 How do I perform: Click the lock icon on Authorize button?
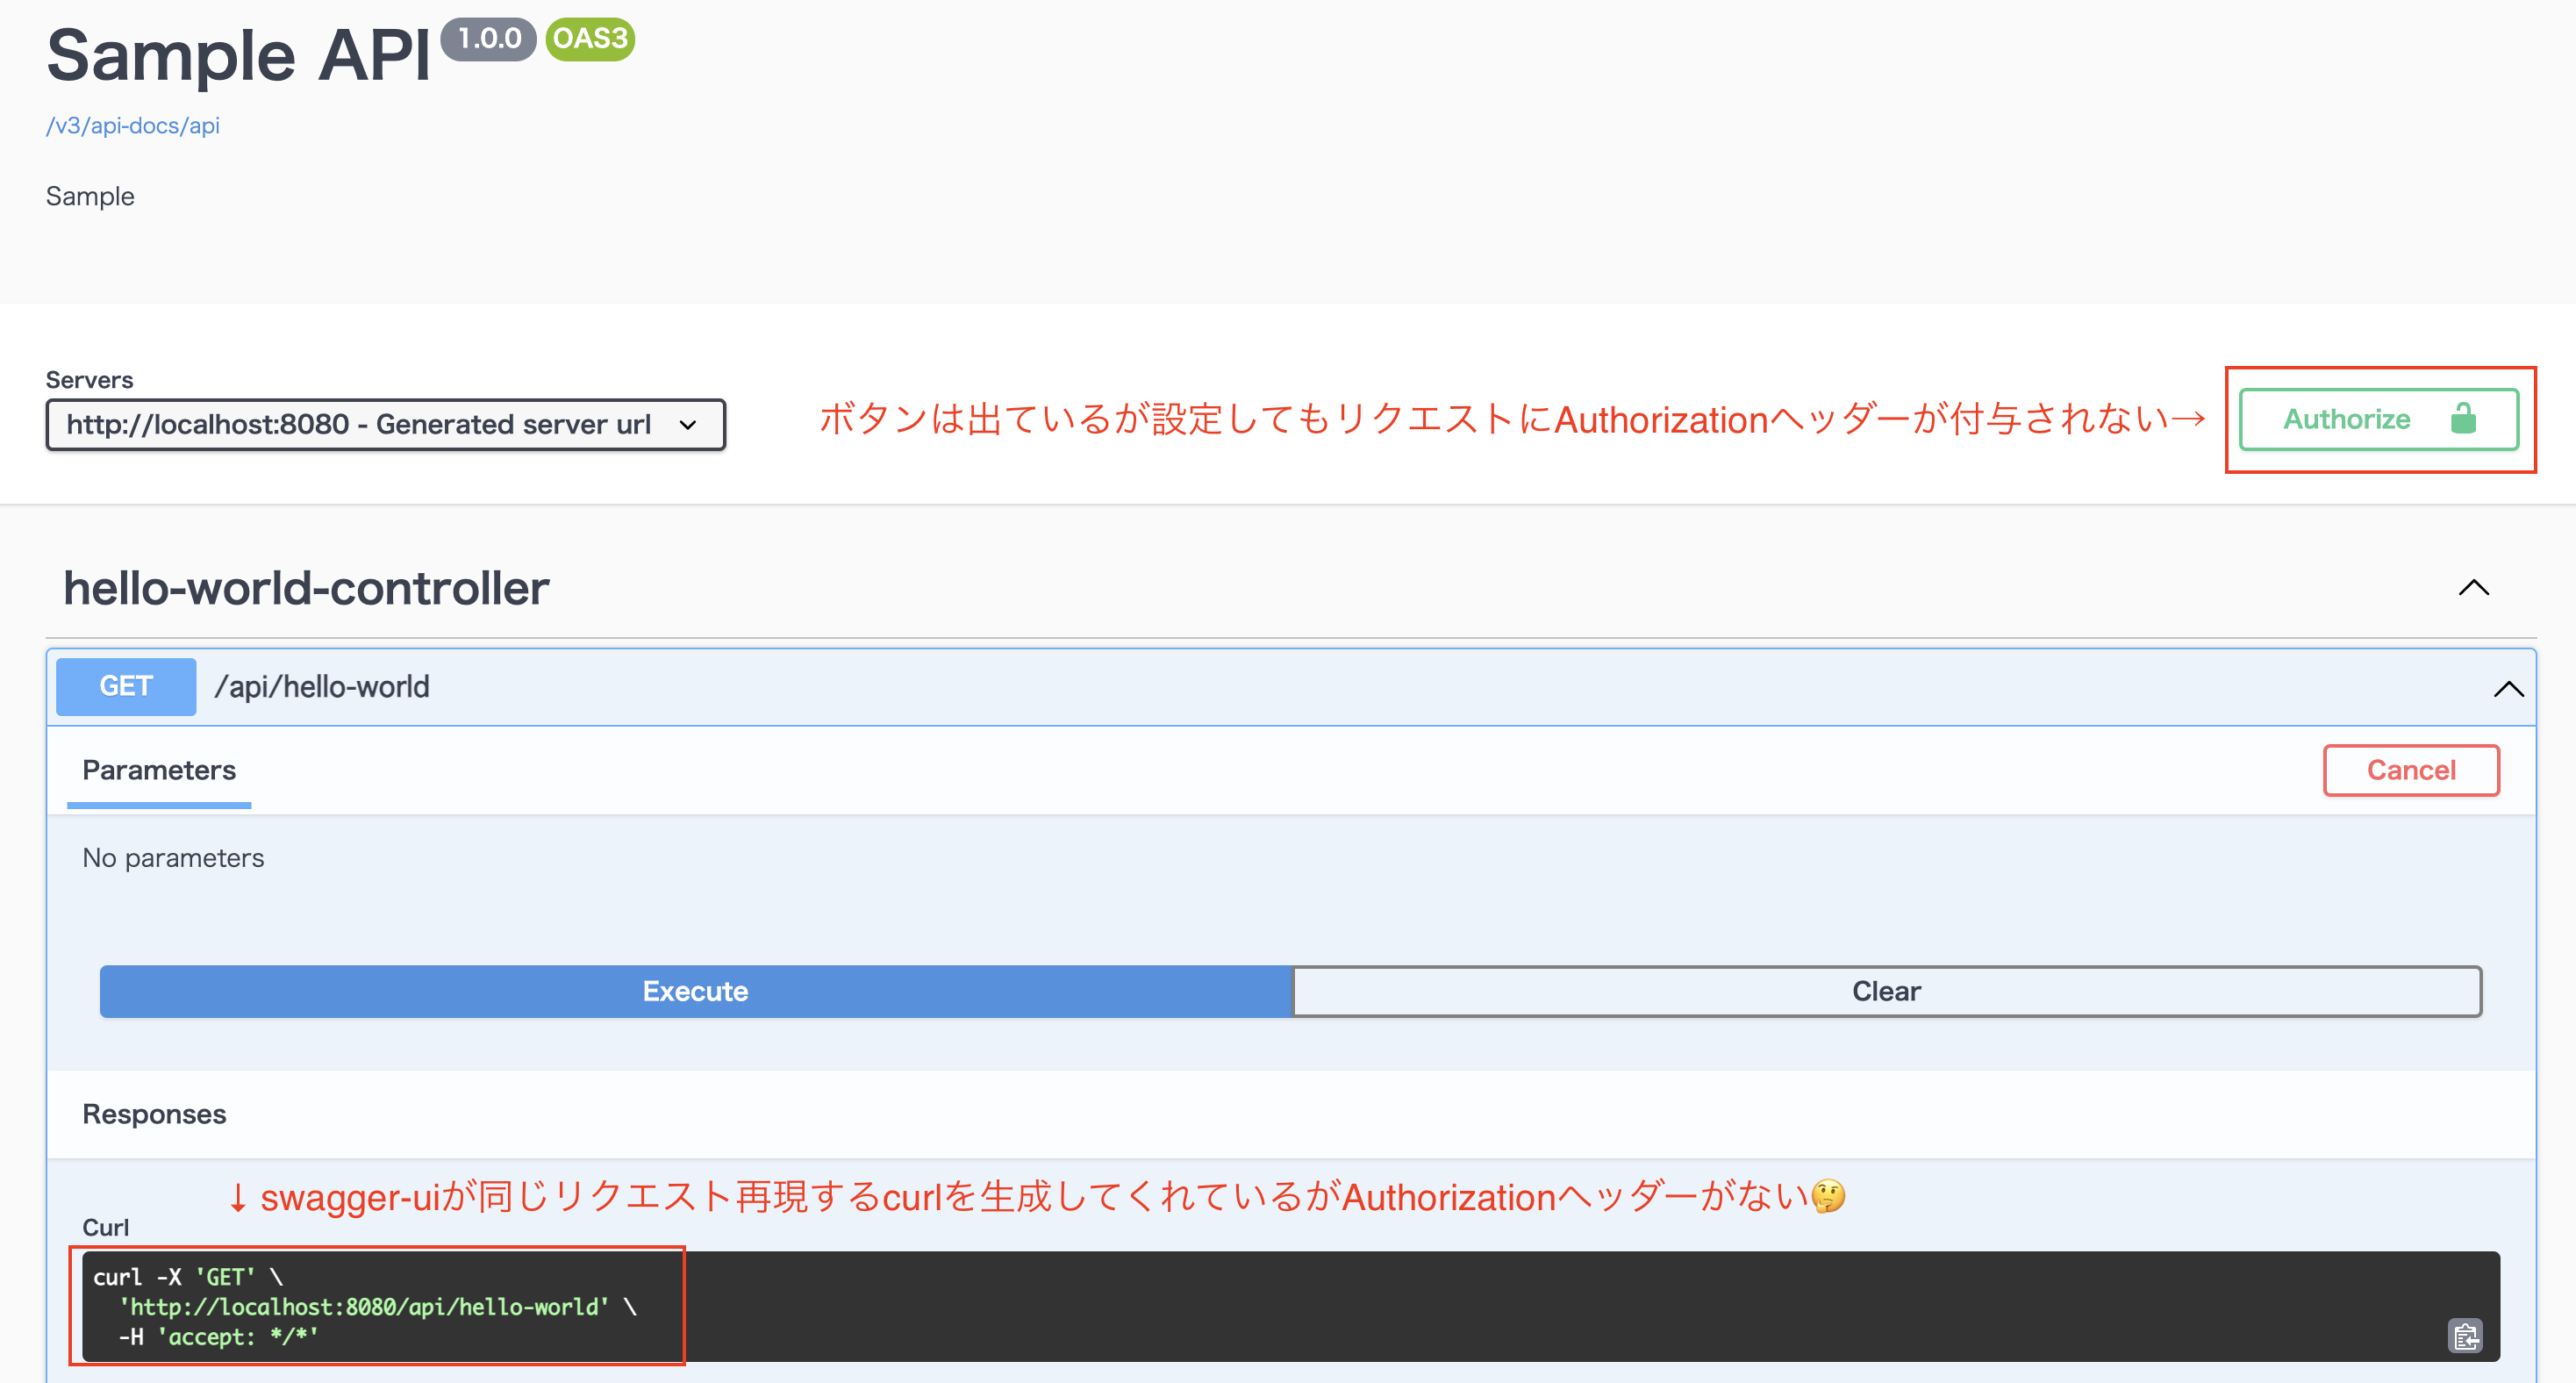point(2465,419)
